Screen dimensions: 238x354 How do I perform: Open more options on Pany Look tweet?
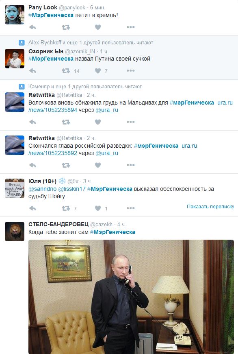tap(130, 27)
